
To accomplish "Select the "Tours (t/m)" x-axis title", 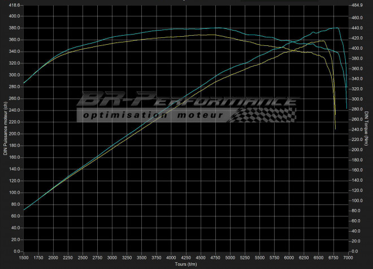I will 185,264.
